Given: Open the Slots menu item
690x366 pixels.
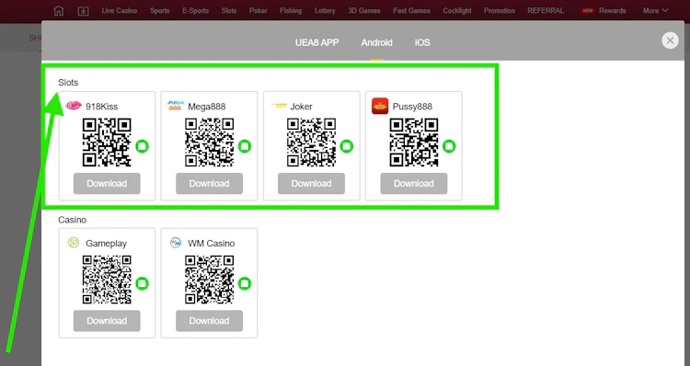Looking at the screenshot, I should tap(229, 10).
